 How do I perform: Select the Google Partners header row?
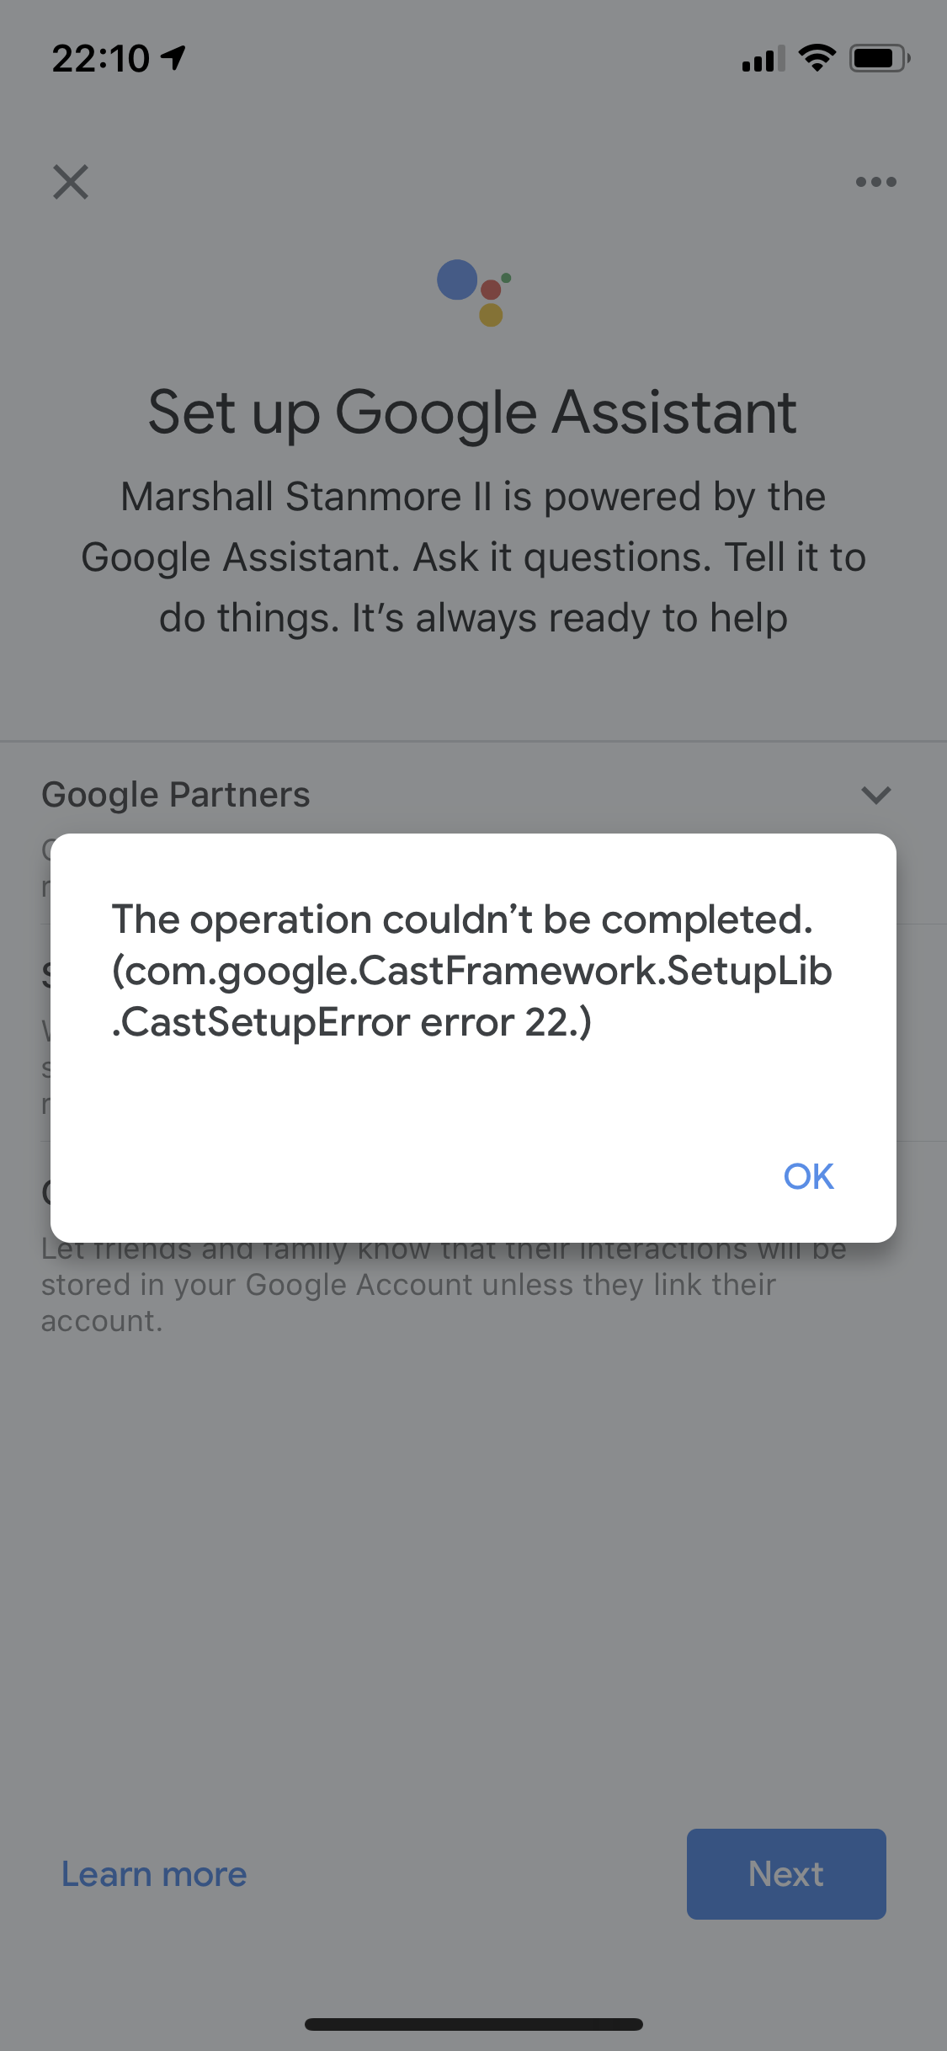click(x=176, y=792)
